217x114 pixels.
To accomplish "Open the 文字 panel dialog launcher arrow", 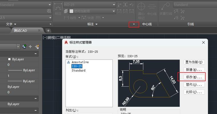I will pos(50,24).
